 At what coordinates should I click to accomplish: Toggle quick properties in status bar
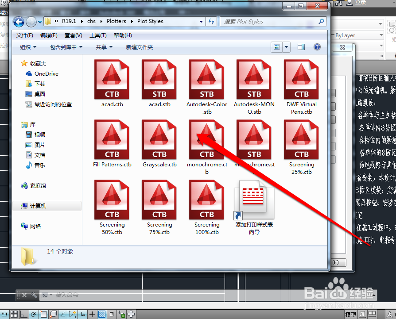[x=112, y=314]
